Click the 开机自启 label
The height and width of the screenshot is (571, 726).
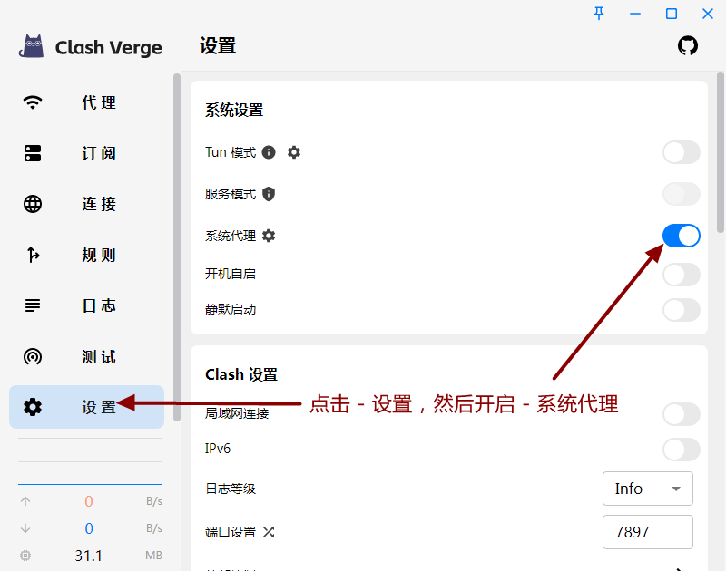coord(231,274)
